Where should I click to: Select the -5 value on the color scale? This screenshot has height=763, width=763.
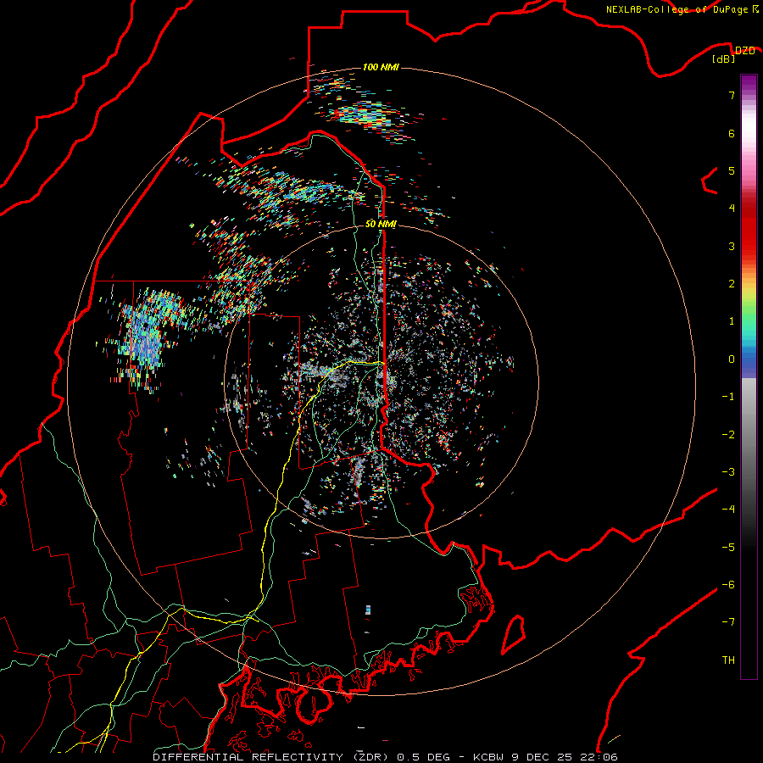click(x=728, y=547)
